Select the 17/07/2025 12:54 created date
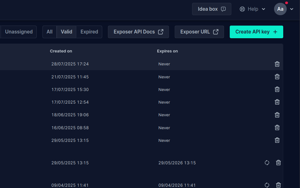The height and width of the screenshot is (188, 300). click(70, 102)
